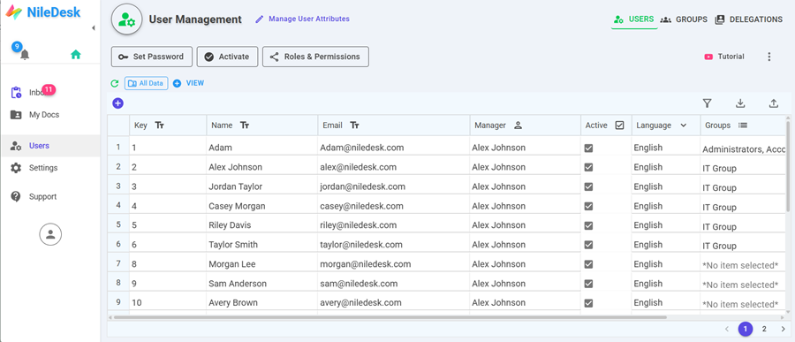Open Groups cell for Morgan Lee row
This screenshot has width=795, height=342.
pos(743,264)
